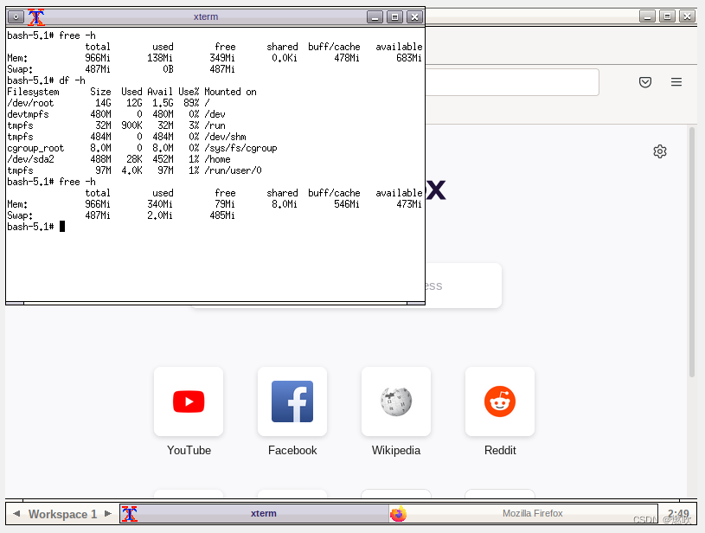The image size is (705, 533).
Task: Click the '683Mi' available memory value
Action: [408, 58]
